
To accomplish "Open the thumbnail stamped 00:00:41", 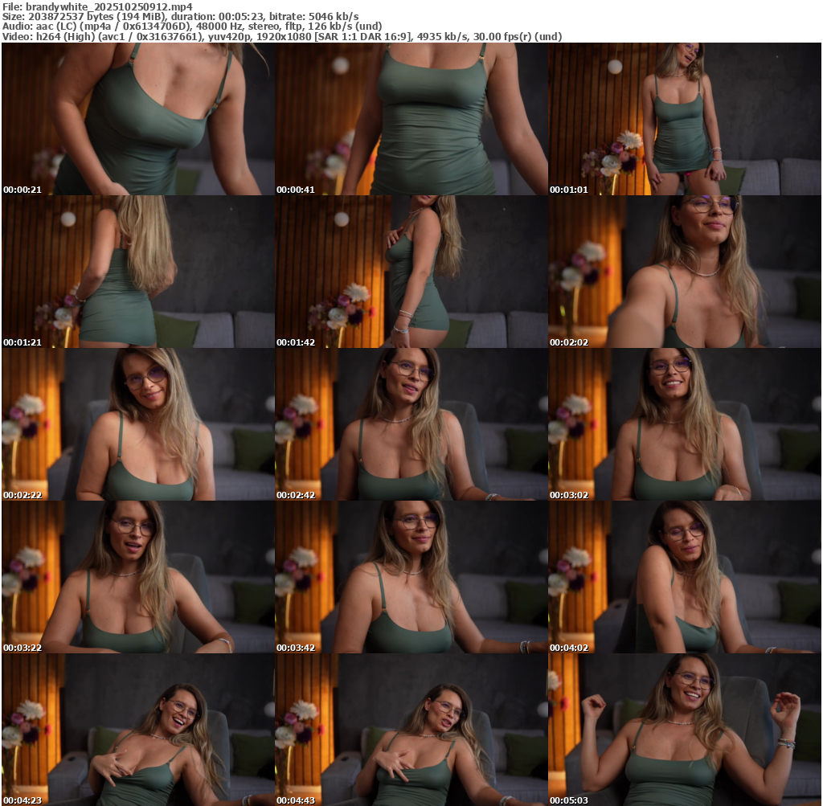I will coord(411,119).
